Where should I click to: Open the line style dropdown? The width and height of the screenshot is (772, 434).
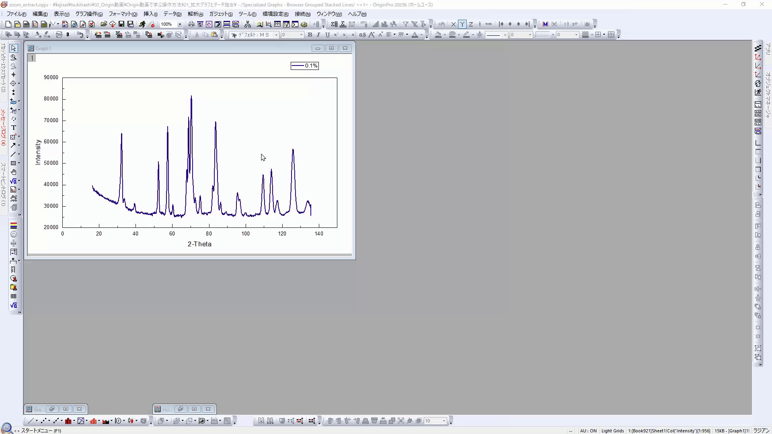505,35
